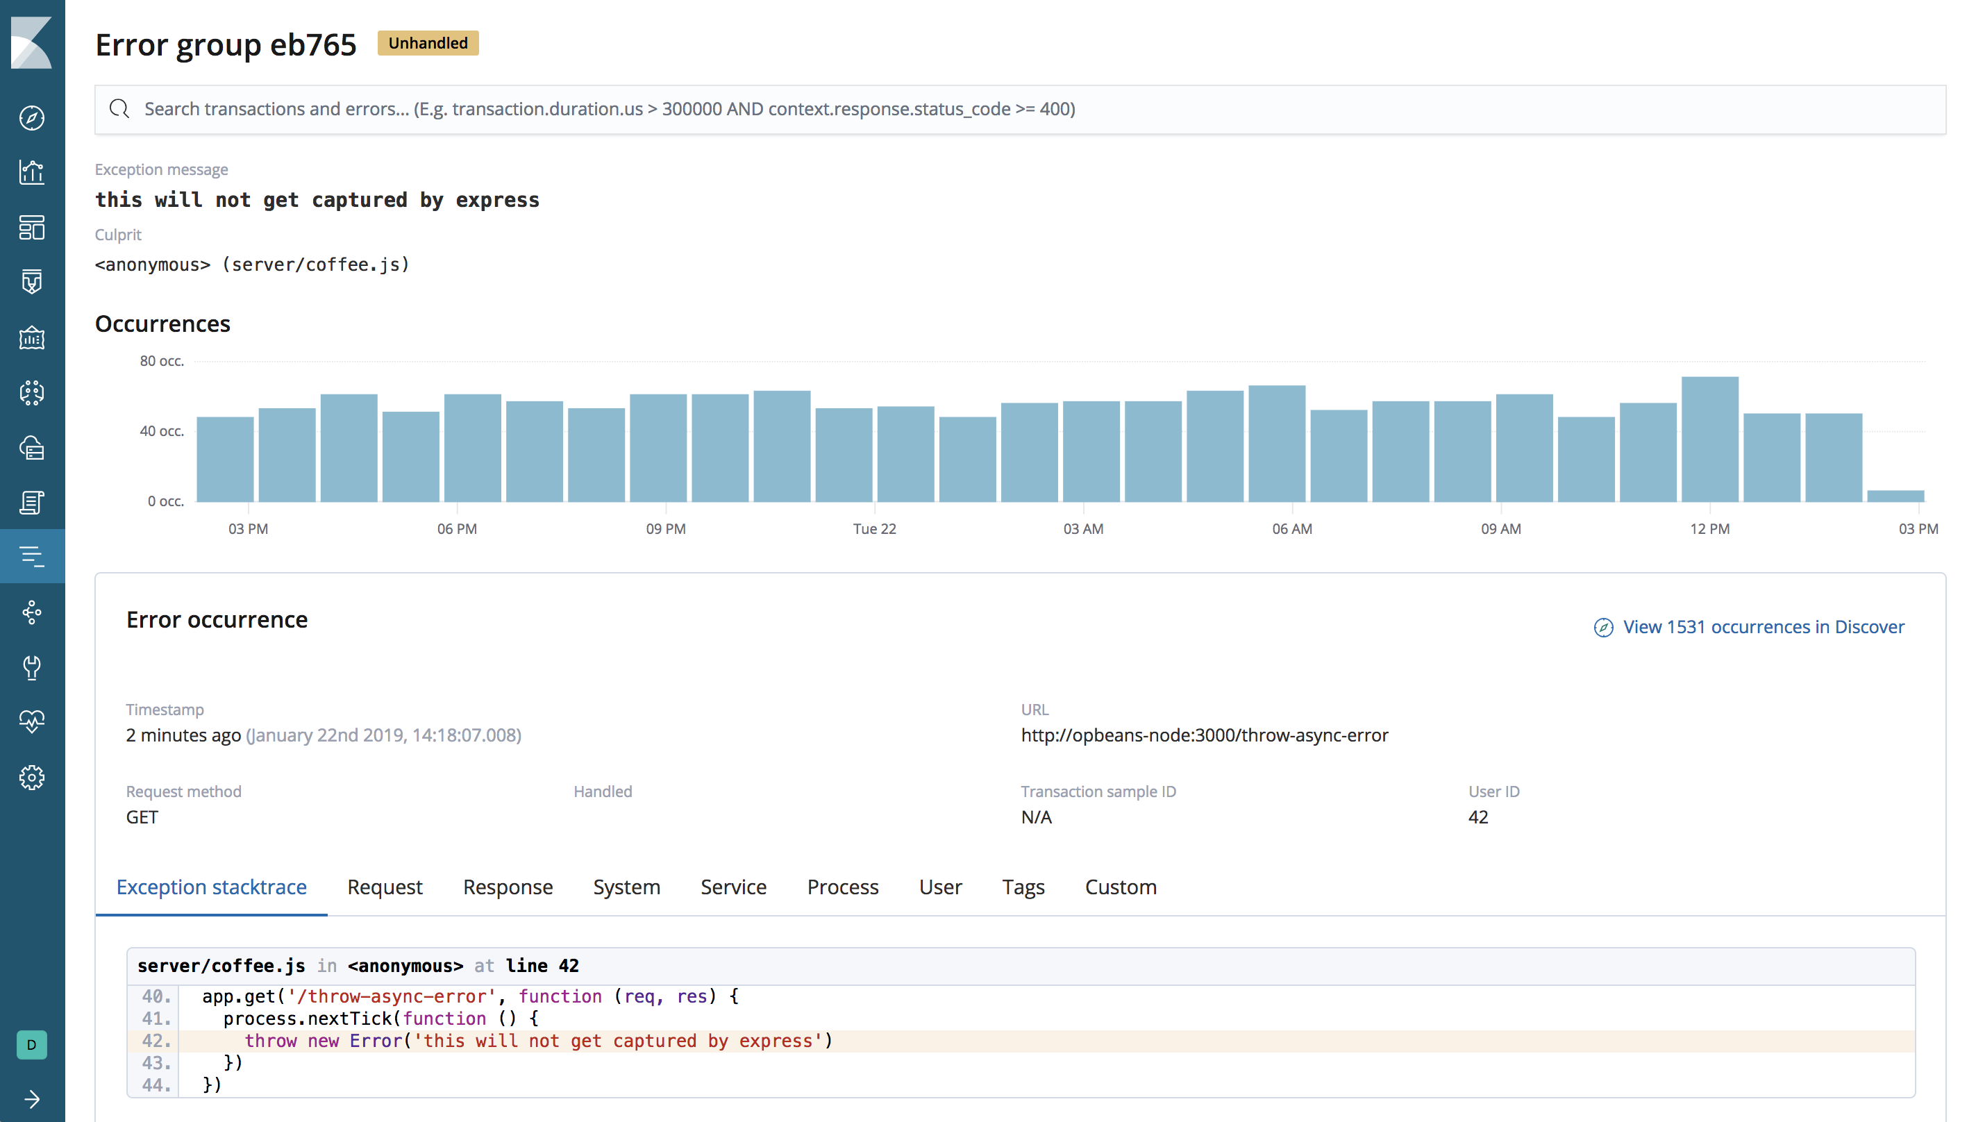This screenshot has height=1122, width=1976.
Task: Open the Machine Learning icon
Action: click(31, 393)
